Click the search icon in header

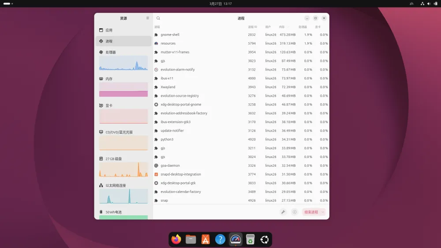pyautogui.click(x=158, y=18)
